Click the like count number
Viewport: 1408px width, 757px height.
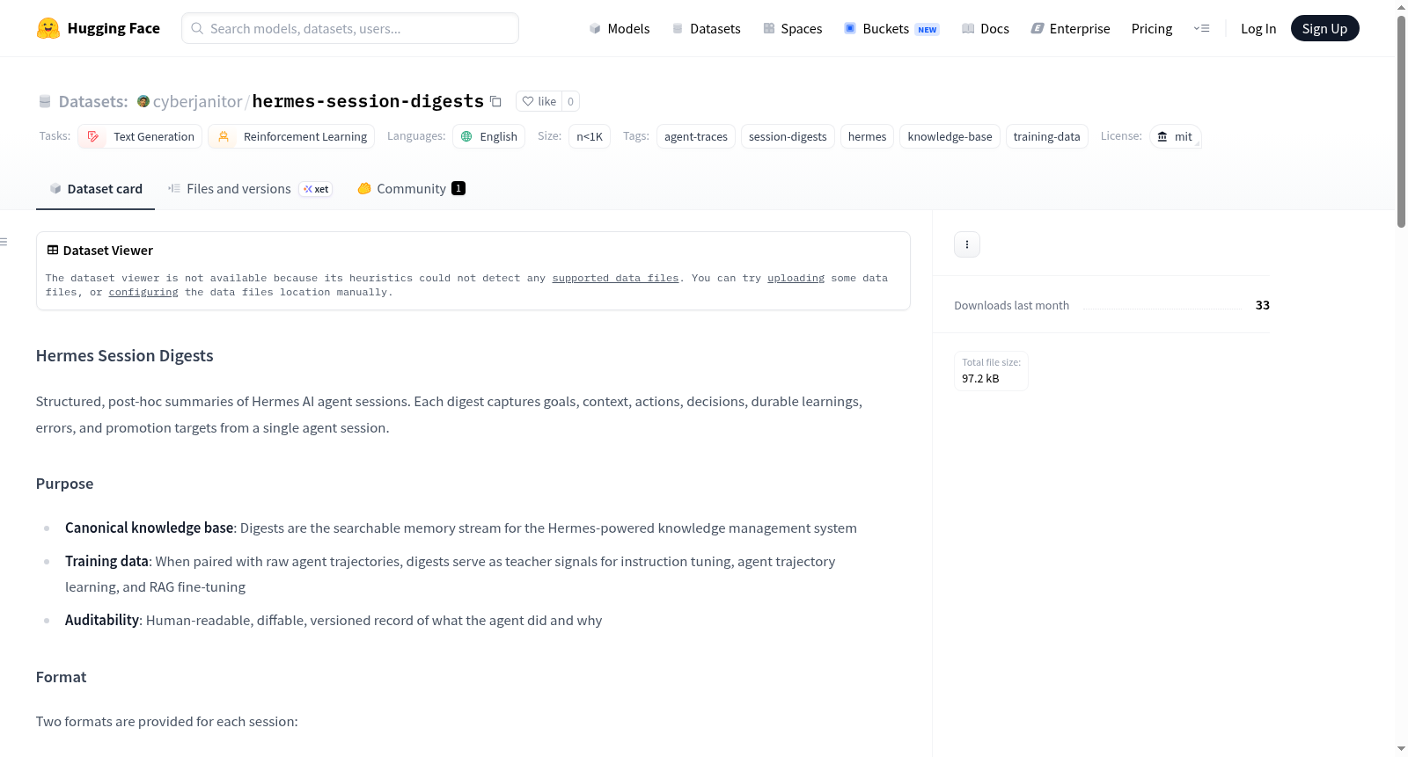570,101
